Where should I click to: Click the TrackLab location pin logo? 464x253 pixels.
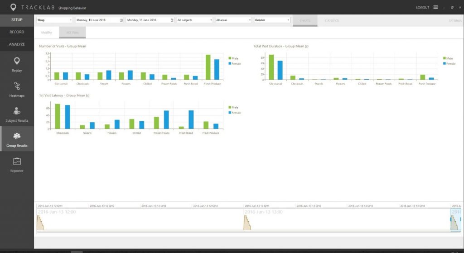pyautogui.click(x=13, y=7)
